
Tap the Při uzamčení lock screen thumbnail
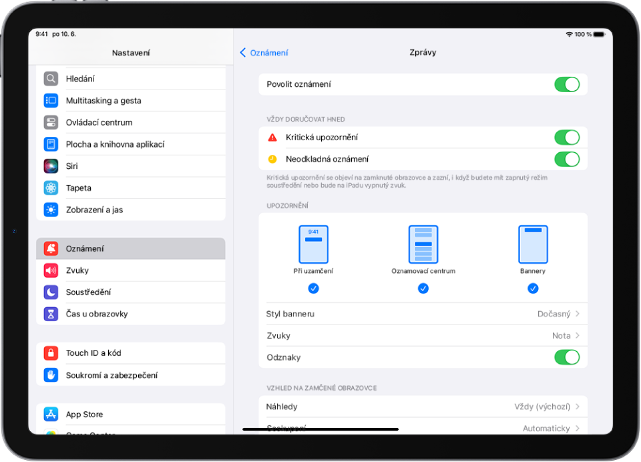(x=314, y=244)
